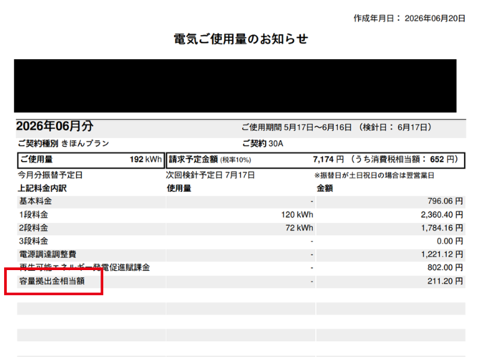The width and height of the screenshot is (479, 357).
Task: Click the title 電気ご使用量のお知らせ
Action: click(x=241, y=39)
